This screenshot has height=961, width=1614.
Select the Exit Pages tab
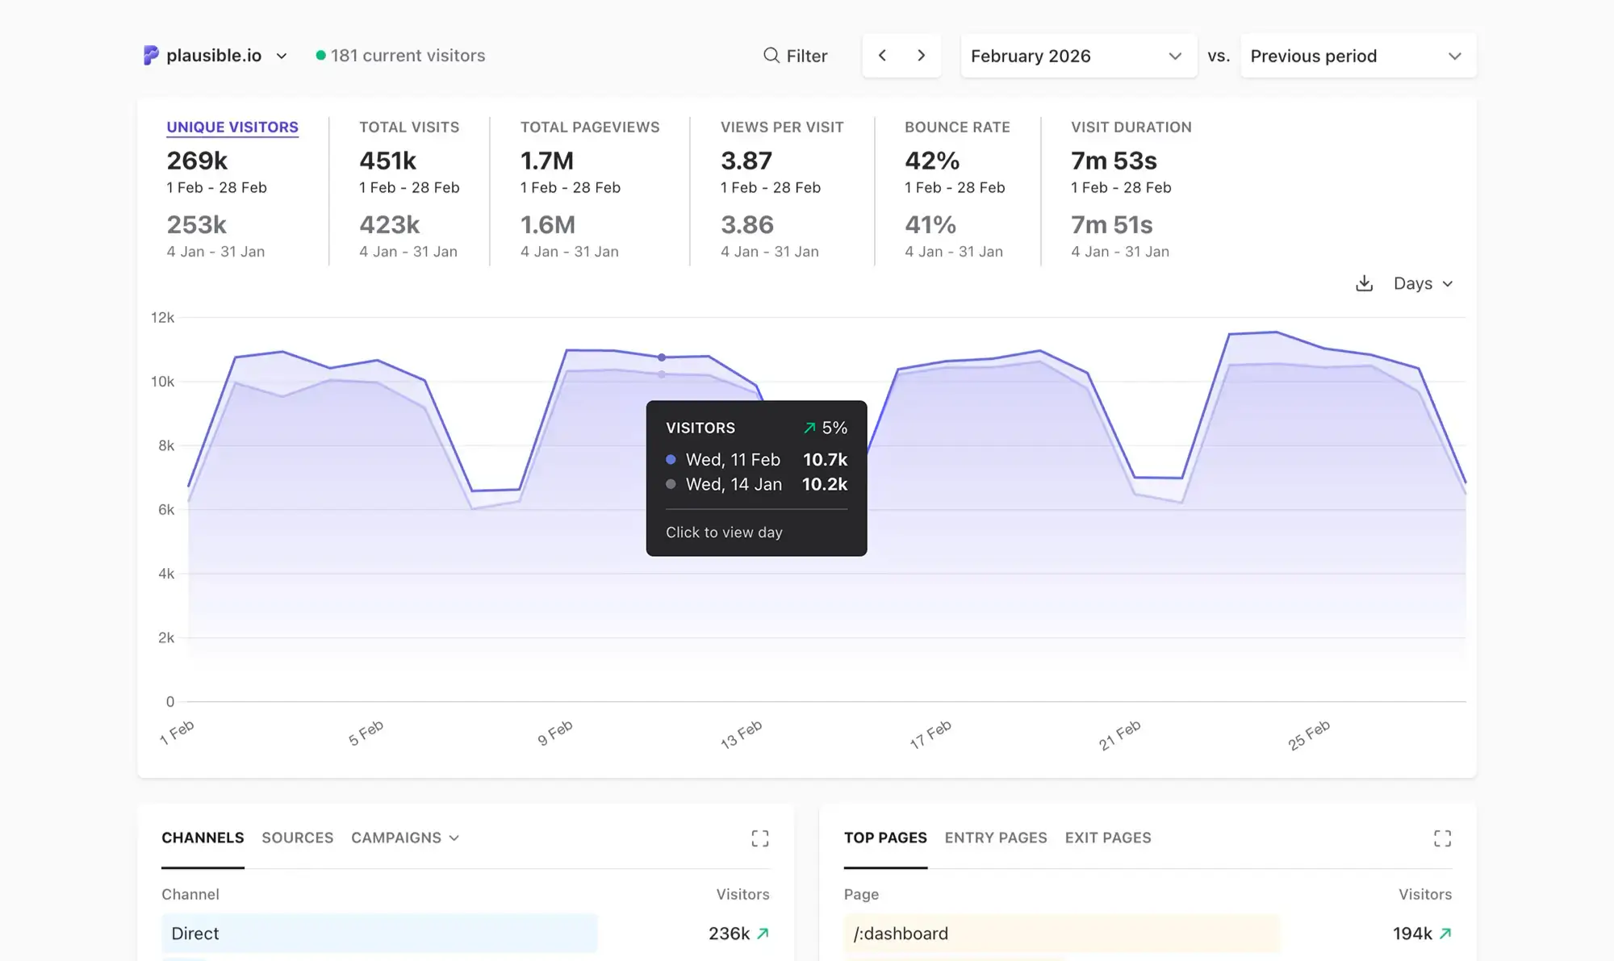tap(1107, 838)
